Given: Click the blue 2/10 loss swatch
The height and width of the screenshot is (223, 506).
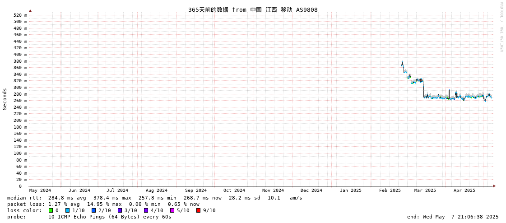Looking at the screenshot, I should 93,210.
